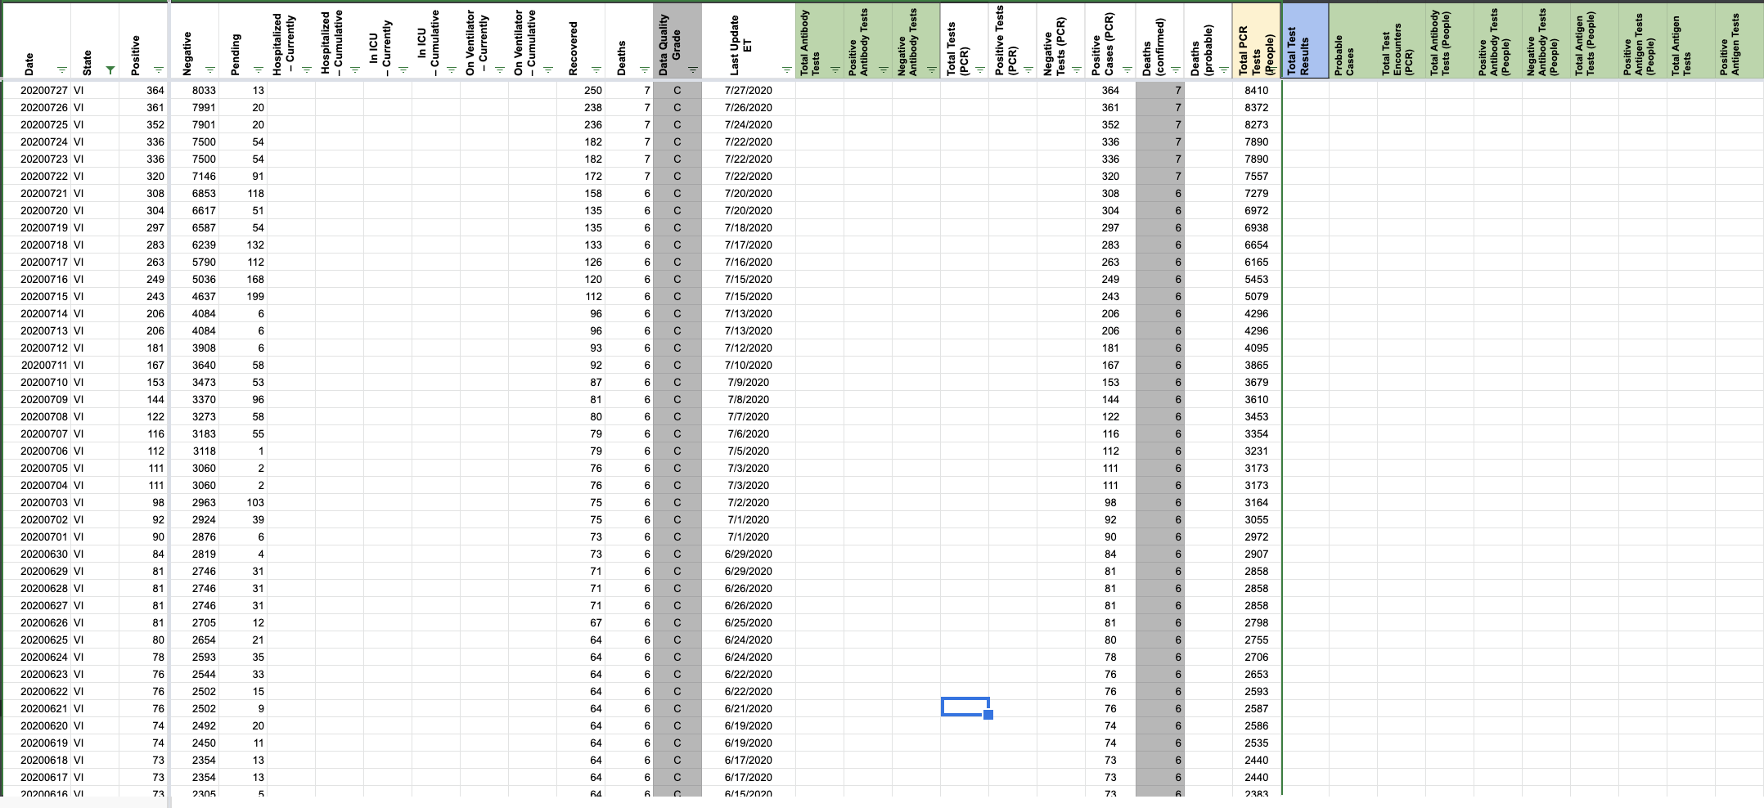The width and height of the screenshot is (1764, 808).
Task: Select Last Update cell 6/25/2020
Action: pyautogui.click(x=748, y=622)
